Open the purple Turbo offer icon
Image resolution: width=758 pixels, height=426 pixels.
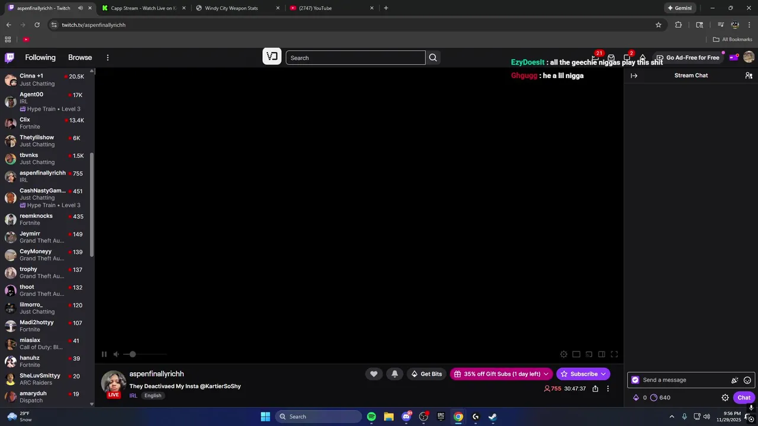733,57
